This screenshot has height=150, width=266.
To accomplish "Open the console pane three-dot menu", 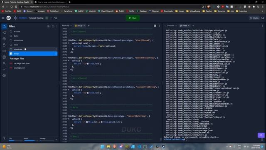I will [262, 26].
